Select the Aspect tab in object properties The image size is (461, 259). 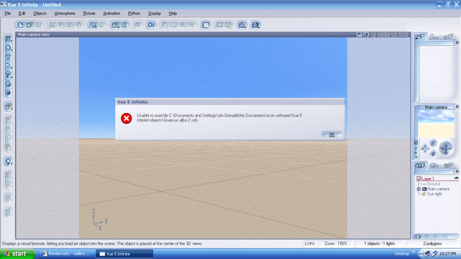point(420,37)
